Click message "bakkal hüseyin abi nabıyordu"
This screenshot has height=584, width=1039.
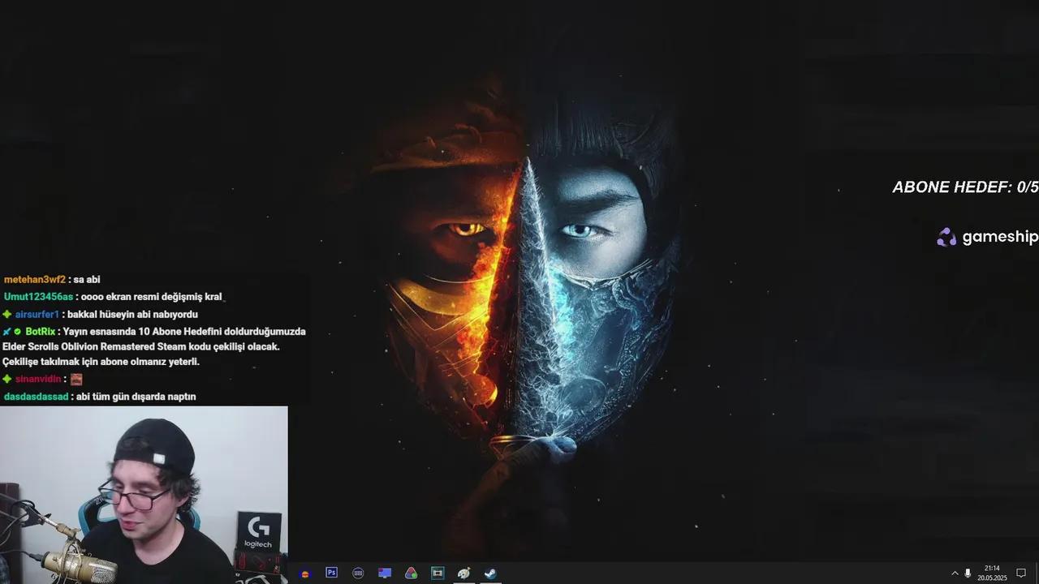tap(132, 315)
